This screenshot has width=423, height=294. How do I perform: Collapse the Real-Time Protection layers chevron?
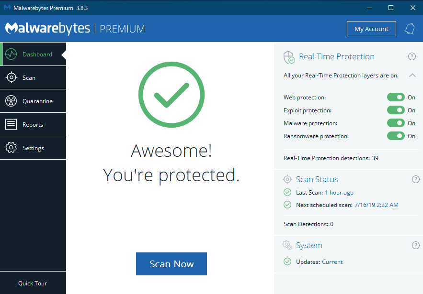(x=412, y=76)
